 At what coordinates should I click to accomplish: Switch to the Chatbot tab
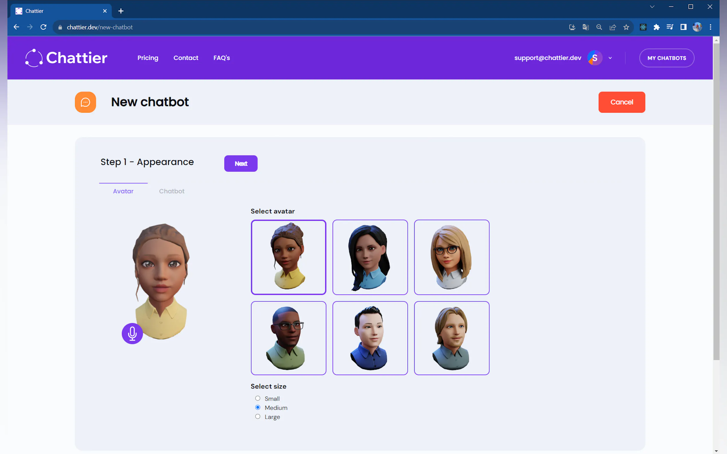(x=172, y=191)
